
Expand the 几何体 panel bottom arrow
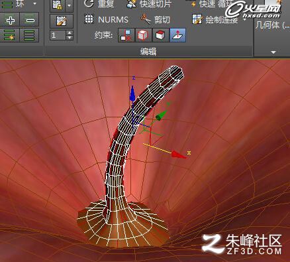[273, 52]
